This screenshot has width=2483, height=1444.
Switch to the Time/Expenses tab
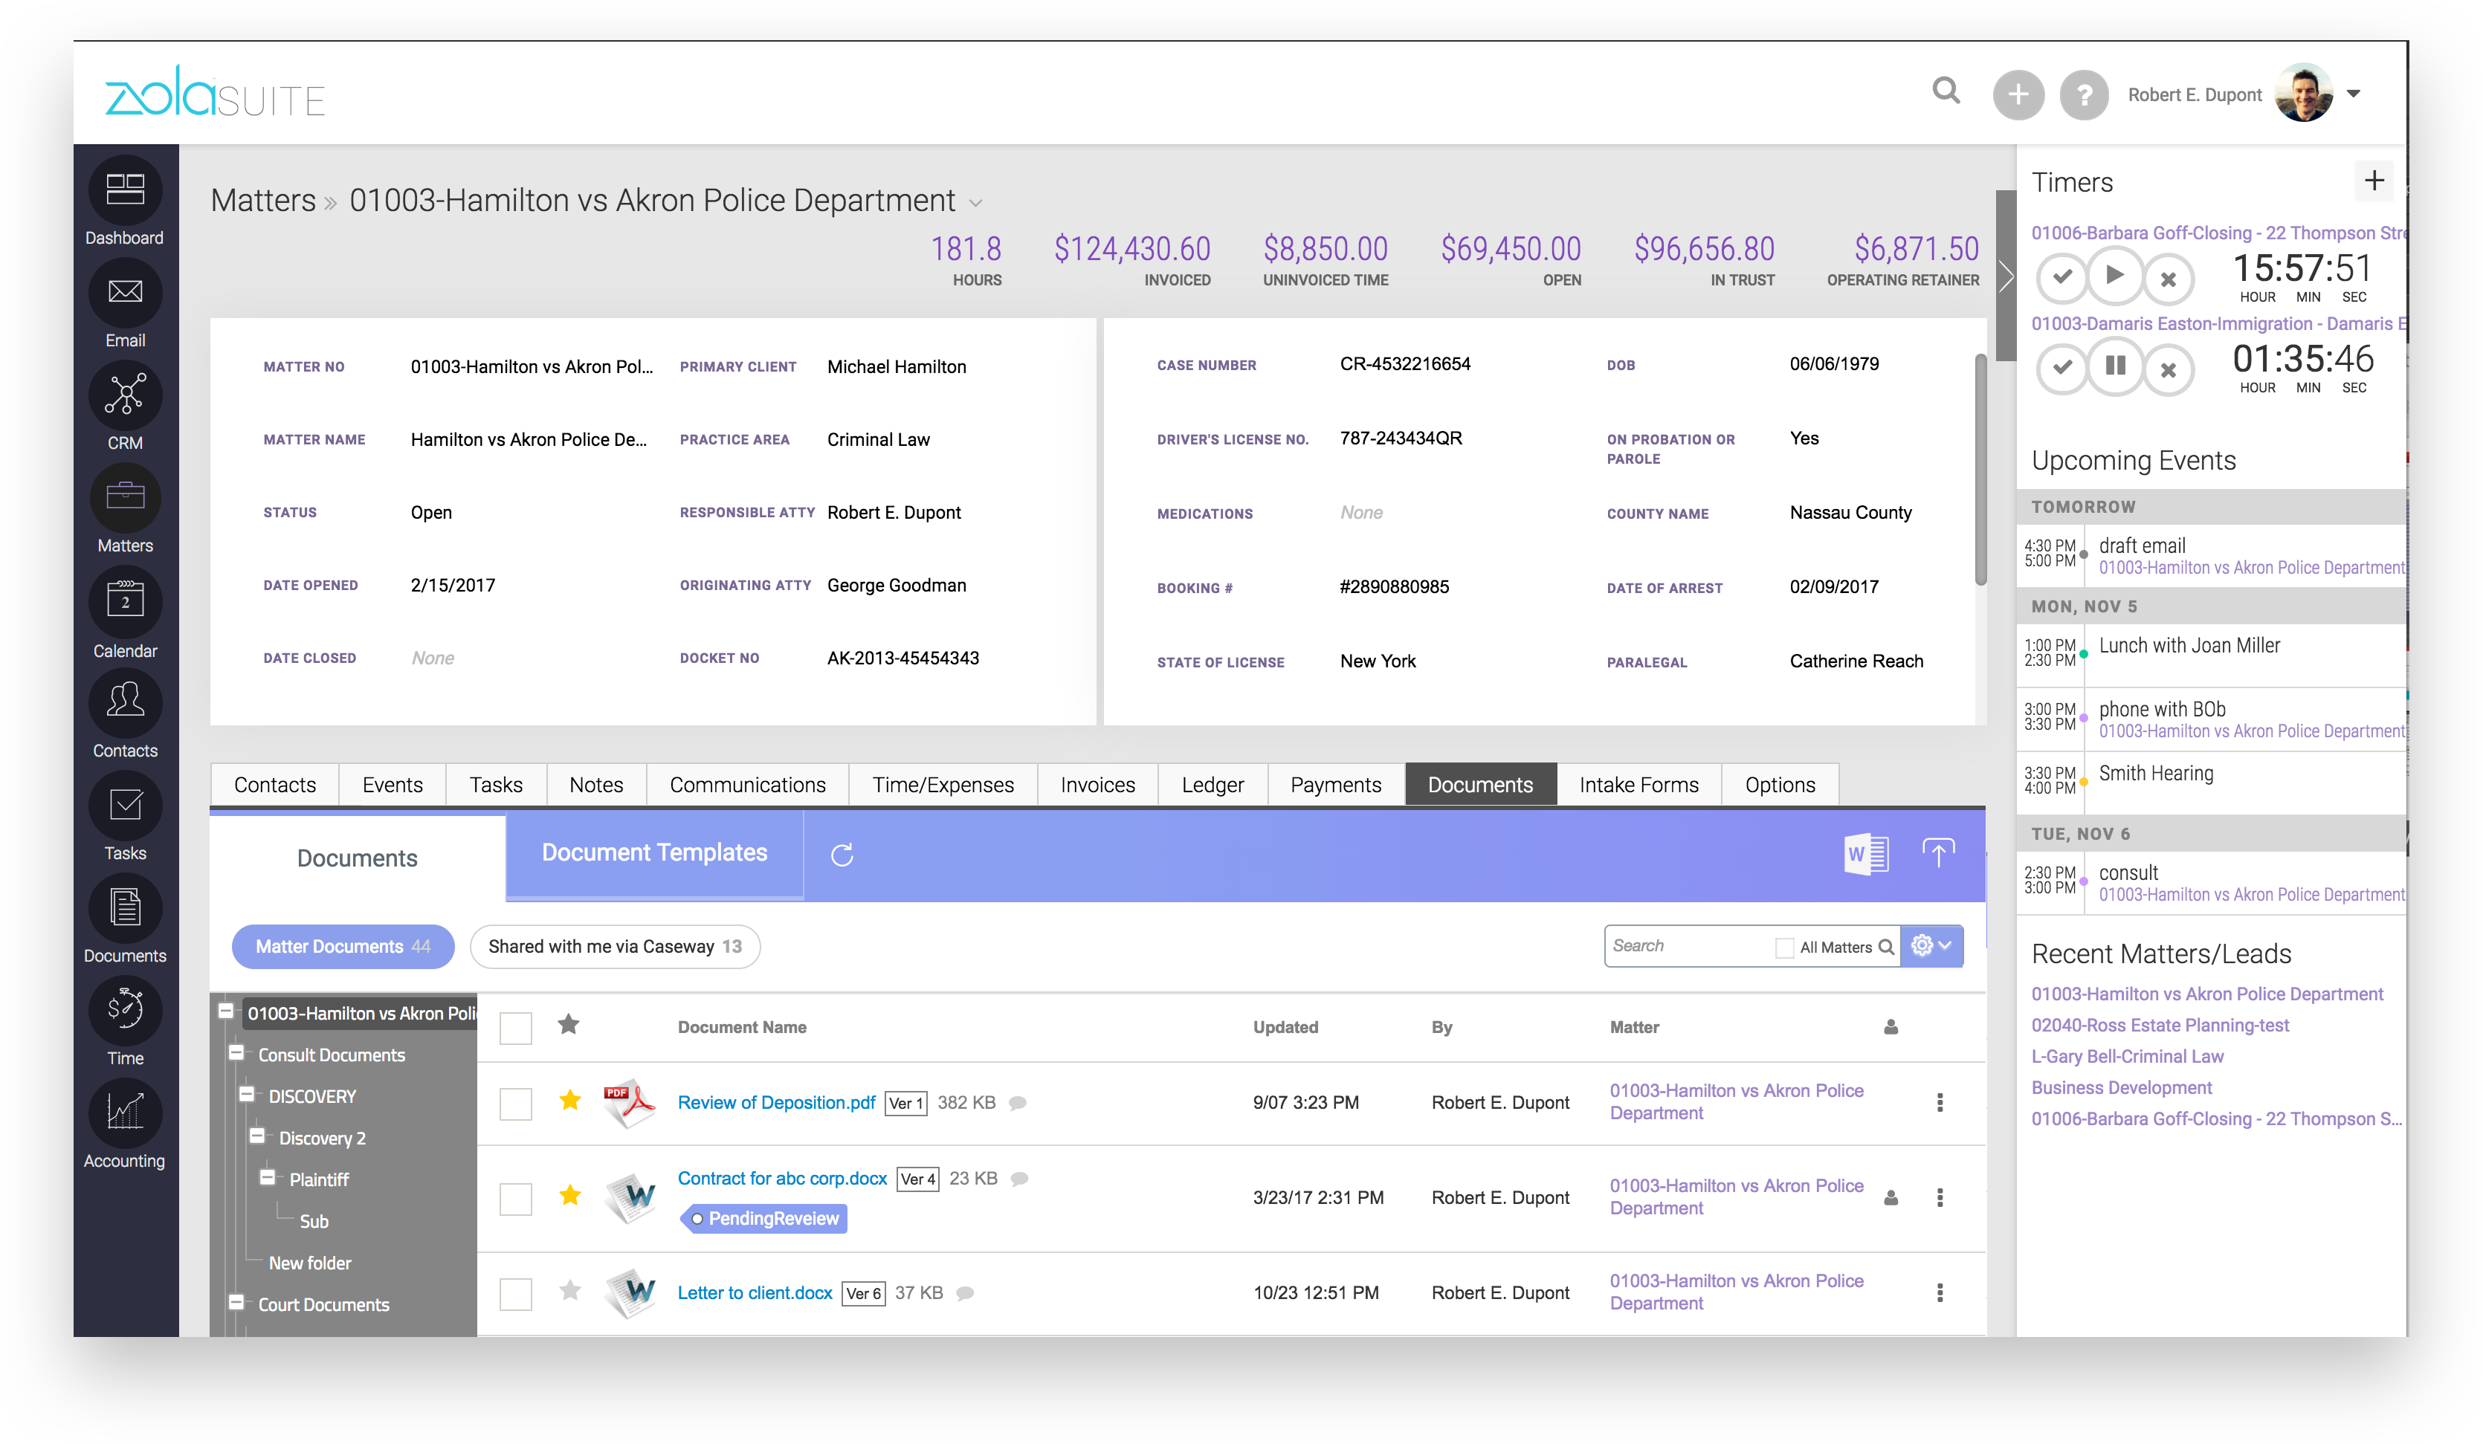[942, 785]
